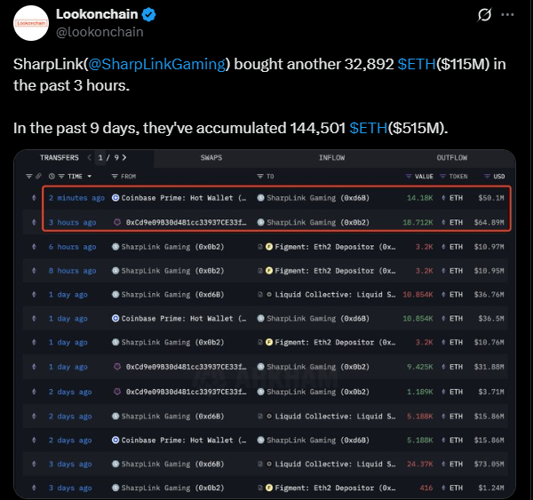533x500 pixels.
Task: Click the link chain icon in table header
Action: coord(38,176)
